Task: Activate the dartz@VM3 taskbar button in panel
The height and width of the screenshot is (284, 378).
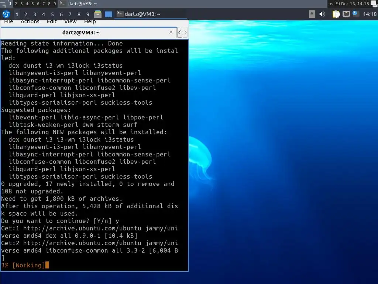Action: [151, 14]
